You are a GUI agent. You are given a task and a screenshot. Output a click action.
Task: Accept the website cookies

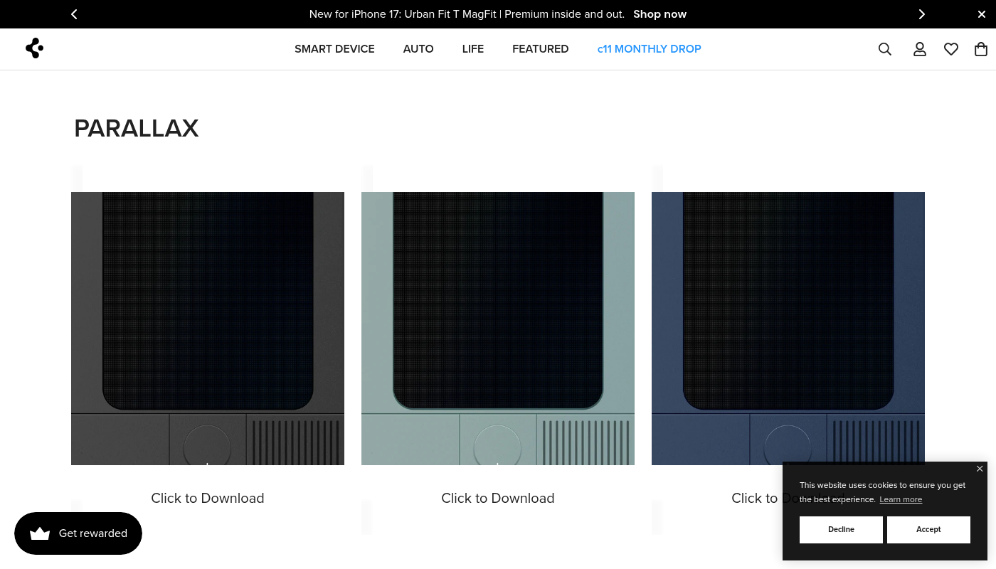tap(928, 529)
